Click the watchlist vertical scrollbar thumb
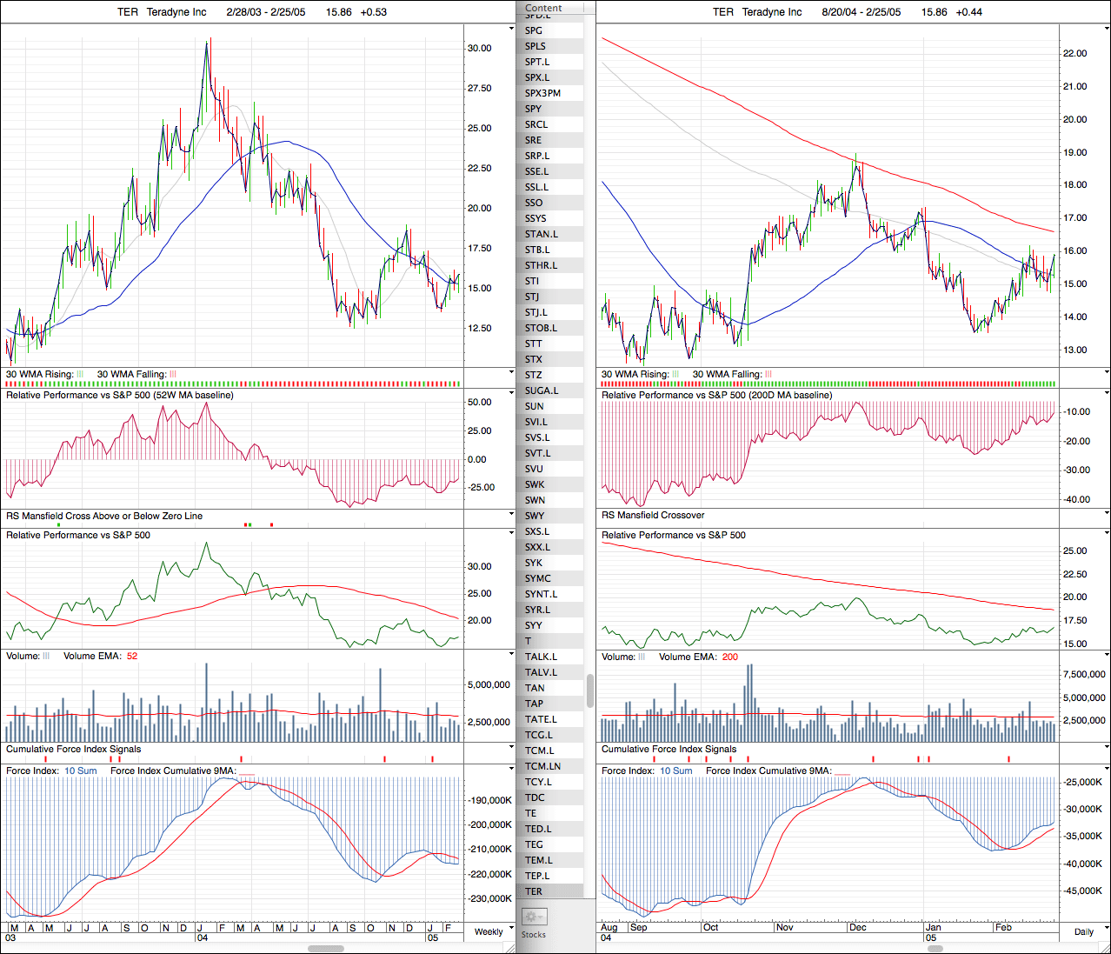This screenshot has width=1111, height=954. click(x=590, y=690)
